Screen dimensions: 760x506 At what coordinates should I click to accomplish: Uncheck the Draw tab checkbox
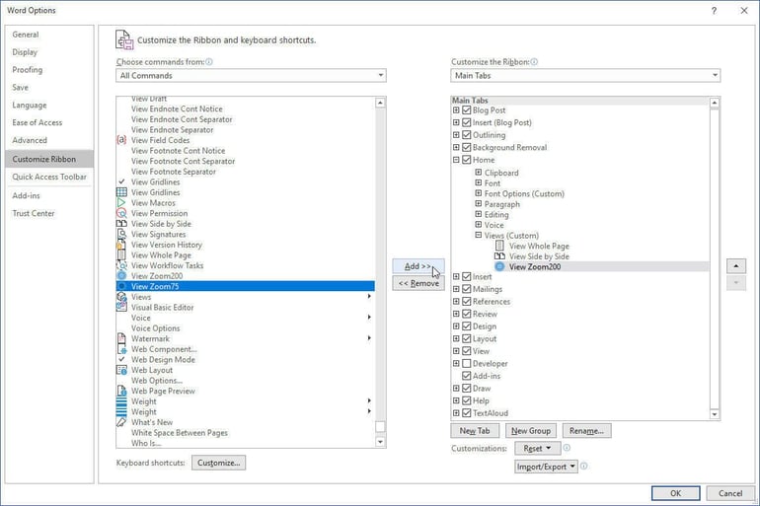pos(466,388)
